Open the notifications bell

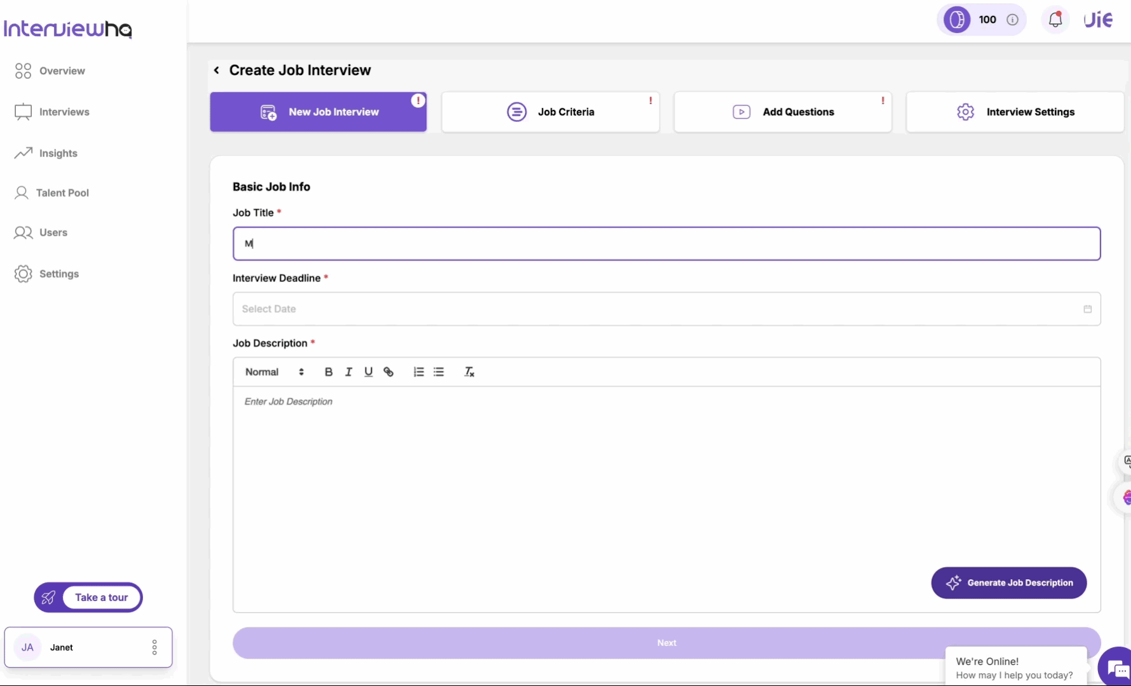point(1055,20)
